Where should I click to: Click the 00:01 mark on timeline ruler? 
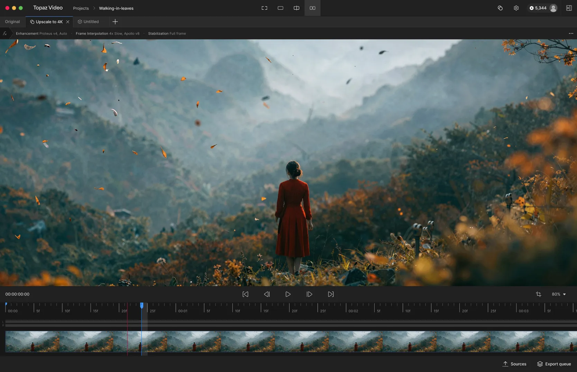[183, 311]
